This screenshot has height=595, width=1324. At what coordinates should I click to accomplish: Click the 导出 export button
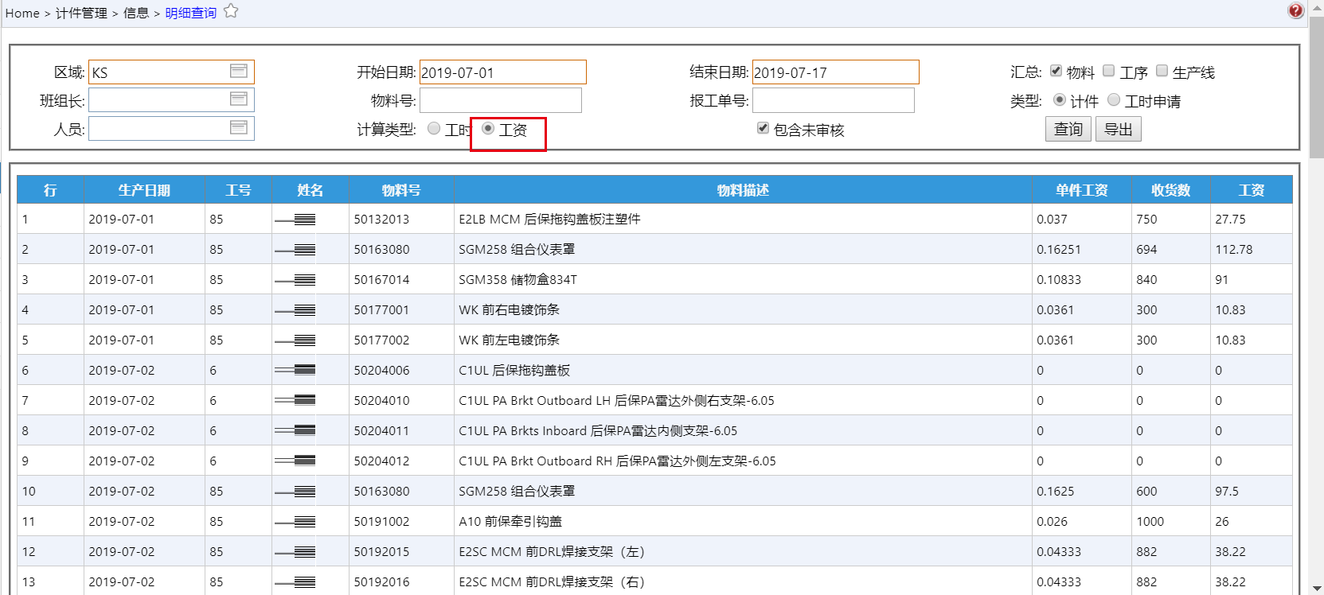[x=1119, y=129]
